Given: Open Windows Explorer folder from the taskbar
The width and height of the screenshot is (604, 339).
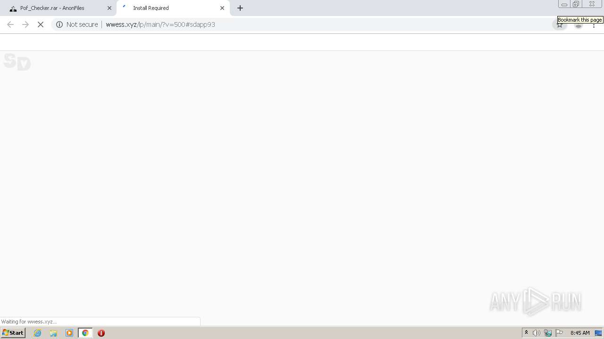Looking at the screenshot, I should [x=53, y=333].
